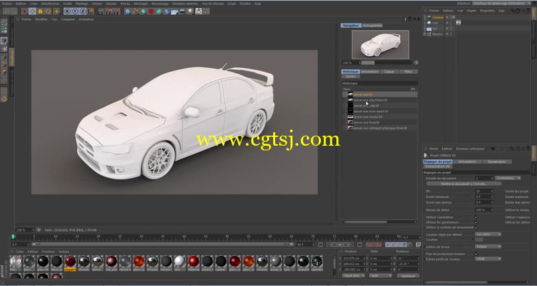This screenshot has height=286, width=537.
Task: Open the Comparer menu in picture viewer
Action: 68,19
